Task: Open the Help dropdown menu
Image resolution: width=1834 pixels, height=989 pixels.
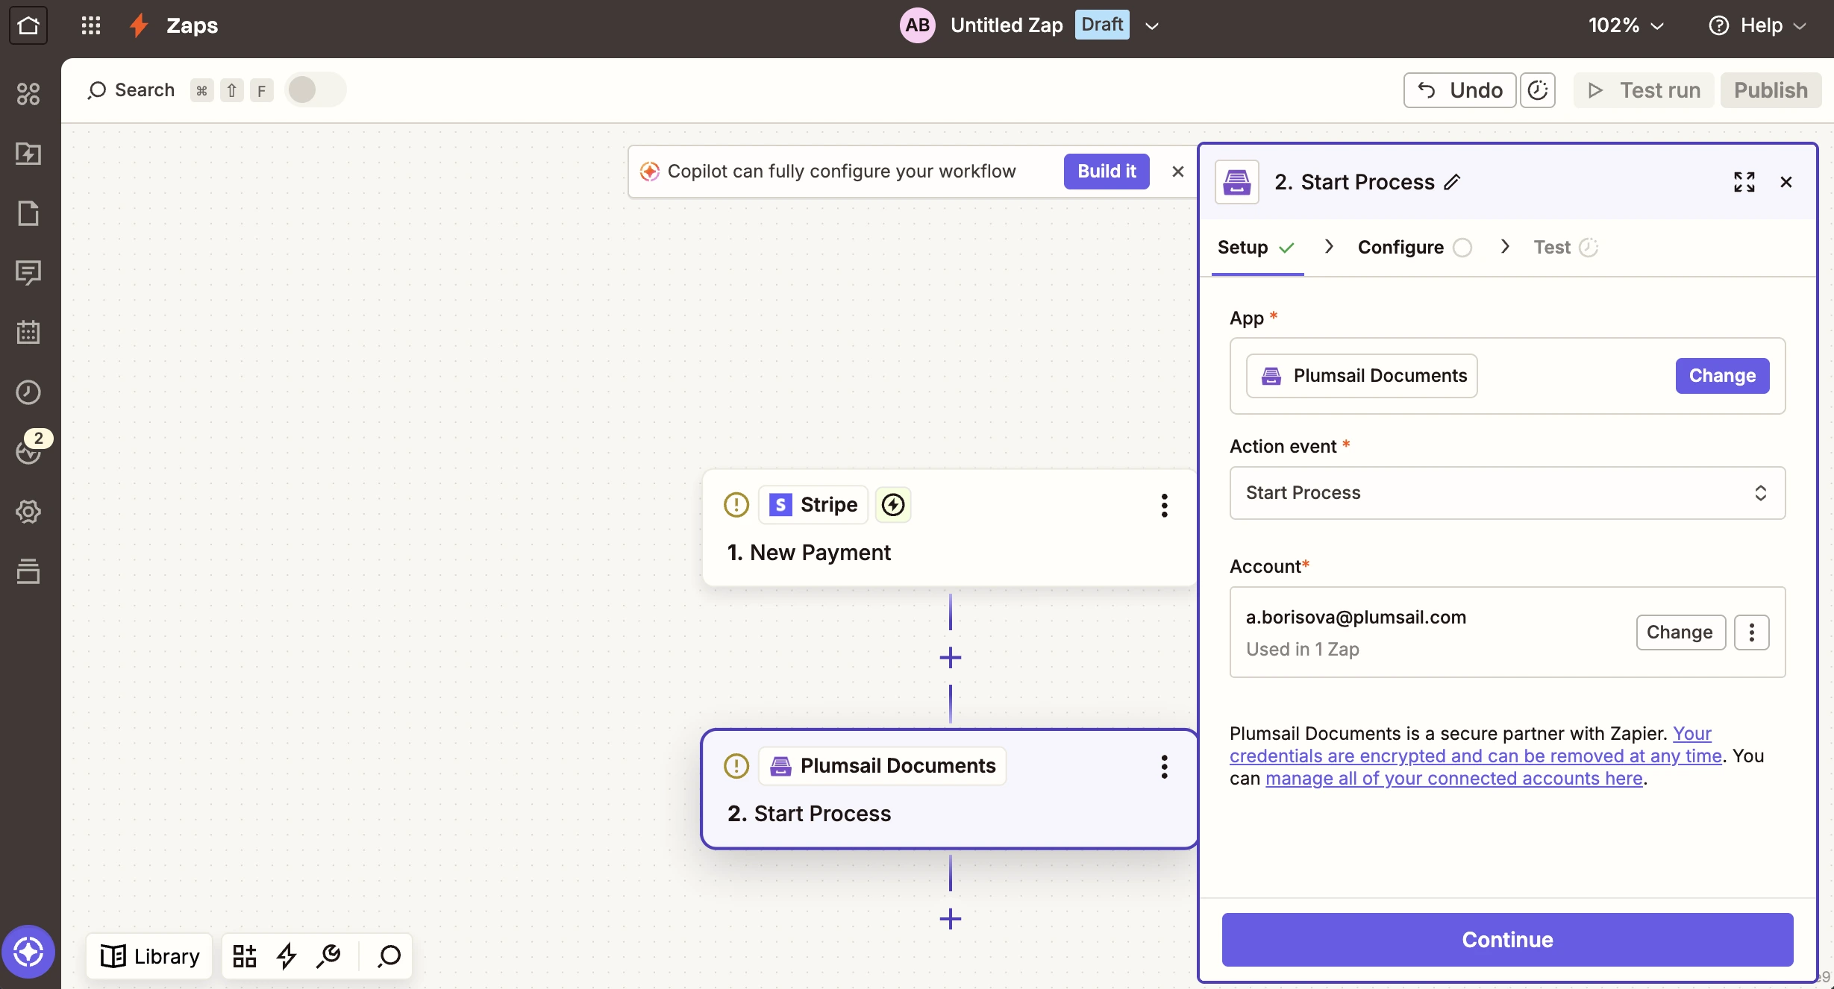Action: [x=1757, y=25]
